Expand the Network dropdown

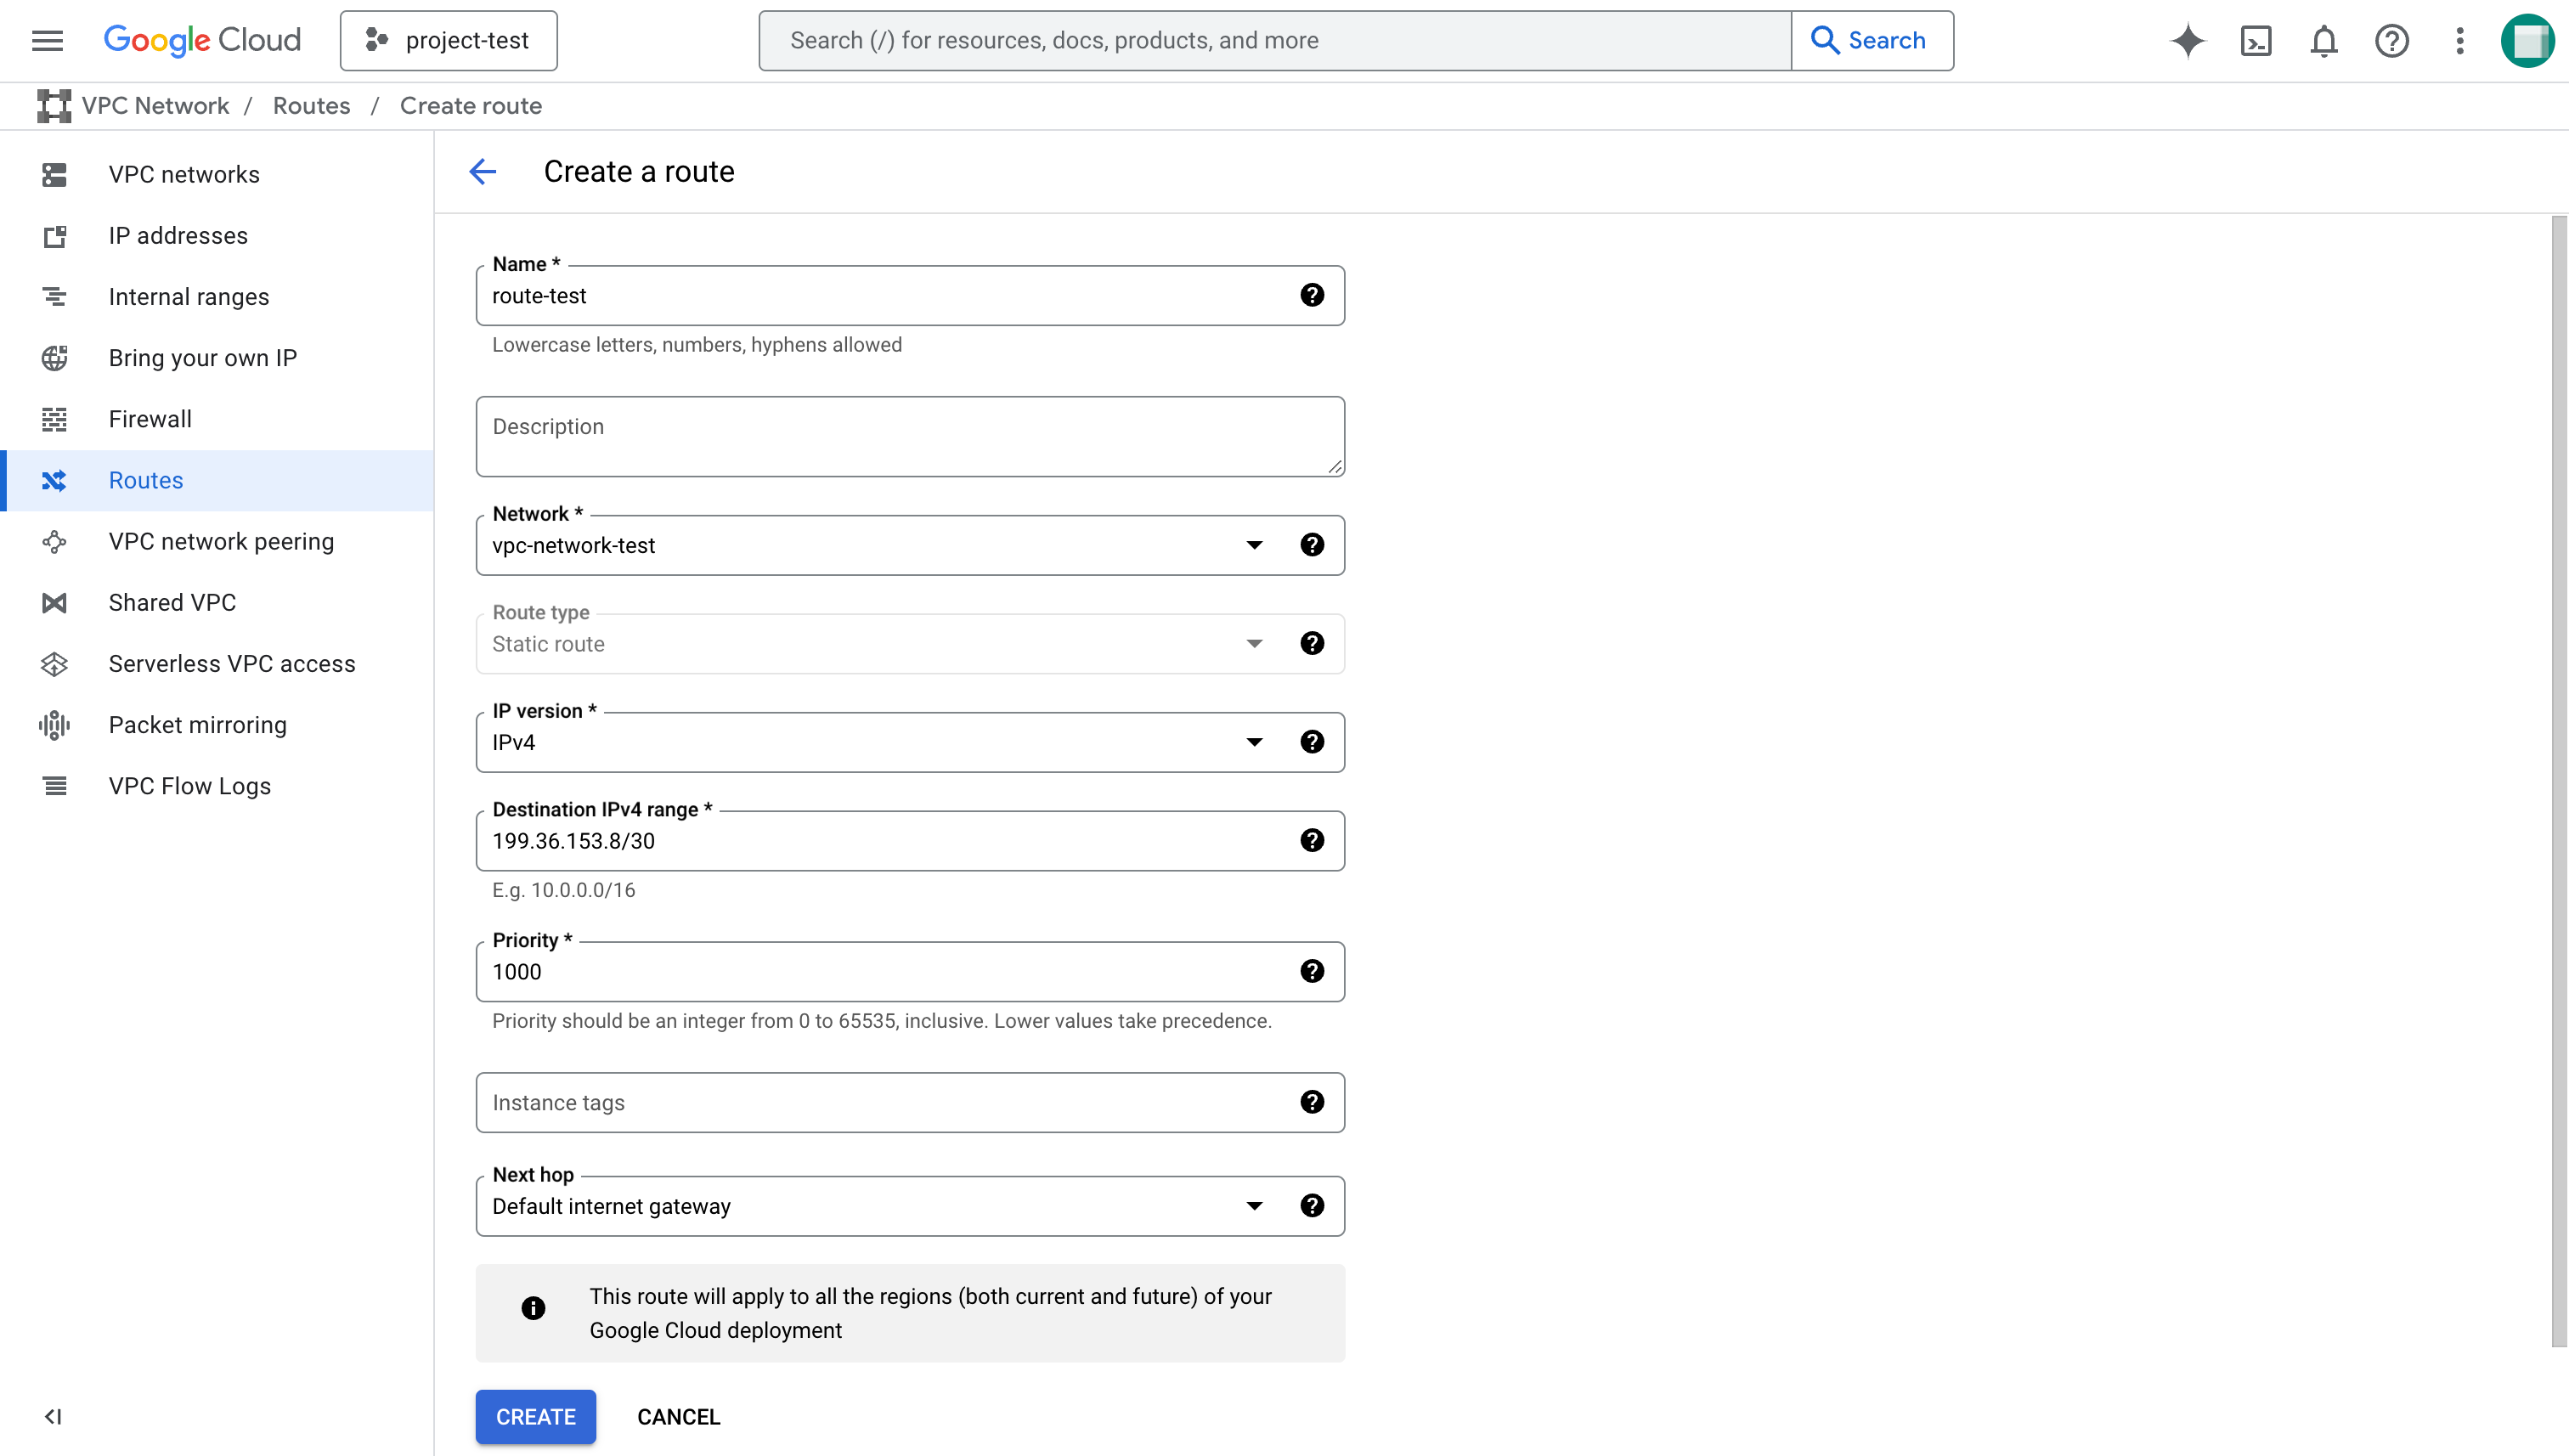(x=1253, y=545)
